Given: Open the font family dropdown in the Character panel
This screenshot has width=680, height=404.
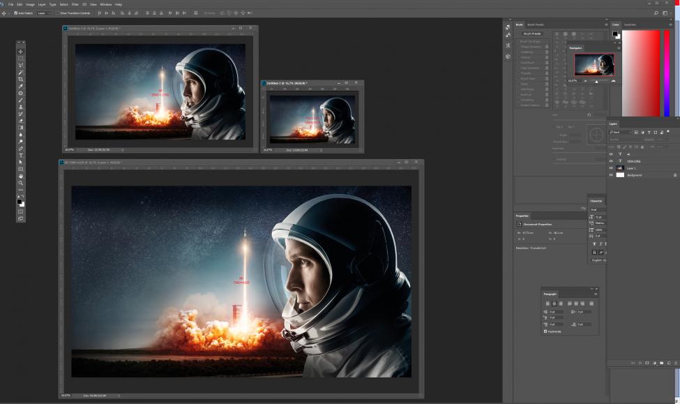Looking at the screenshot, I should pyautogui.click(x=597, y=208).
